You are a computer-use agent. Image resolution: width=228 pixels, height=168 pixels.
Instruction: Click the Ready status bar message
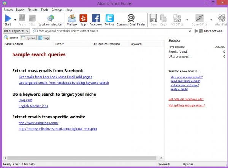19,164
